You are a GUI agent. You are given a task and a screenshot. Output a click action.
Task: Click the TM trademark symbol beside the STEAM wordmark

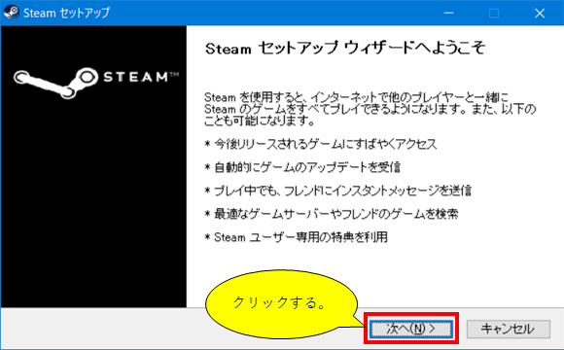174,75
